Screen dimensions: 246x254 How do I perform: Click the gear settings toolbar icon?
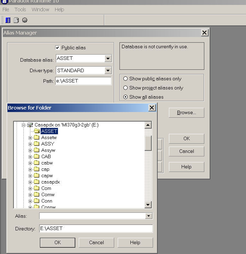[25, 20]
